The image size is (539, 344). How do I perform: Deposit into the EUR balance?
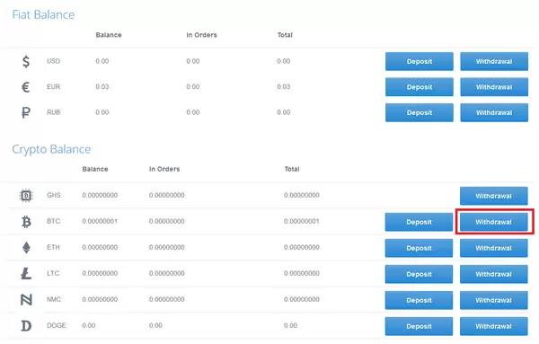tap(419, 87)
